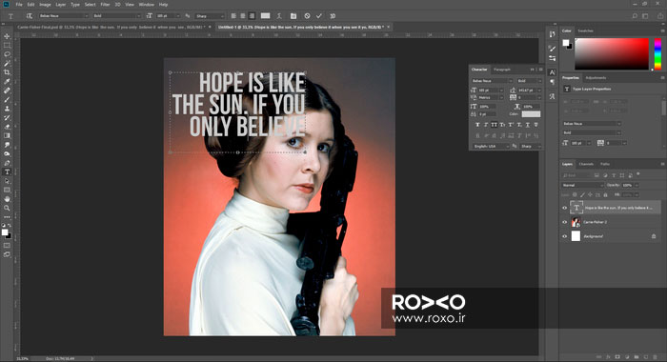Create a new layer in Layers panel
667x362 pixels.
click(x=646, y=357)
